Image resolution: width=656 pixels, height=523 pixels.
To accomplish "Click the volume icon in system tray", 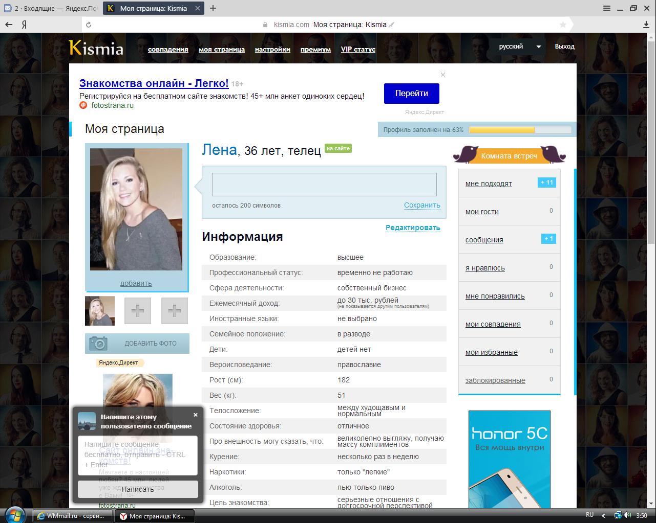I will (627, 515).
